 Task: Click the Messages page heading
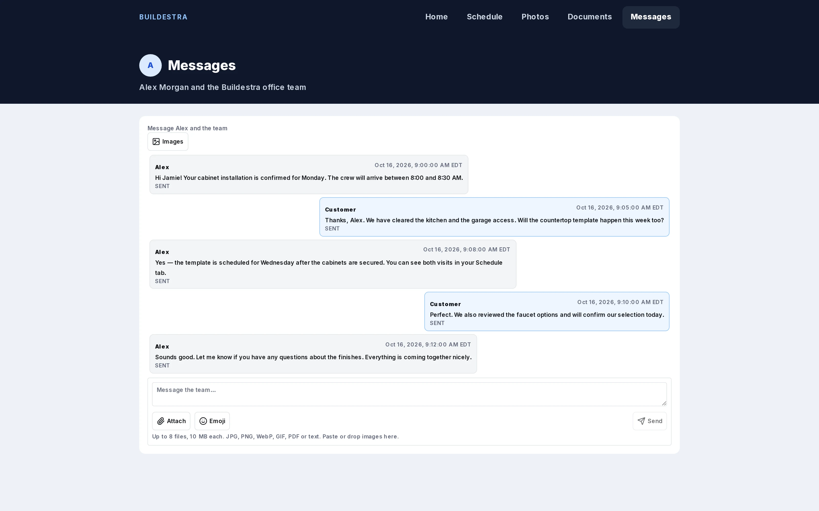click(x=202, y=65)
